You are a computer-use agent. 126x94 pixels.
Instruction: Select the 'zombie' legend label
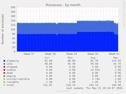tap(11, 70)
